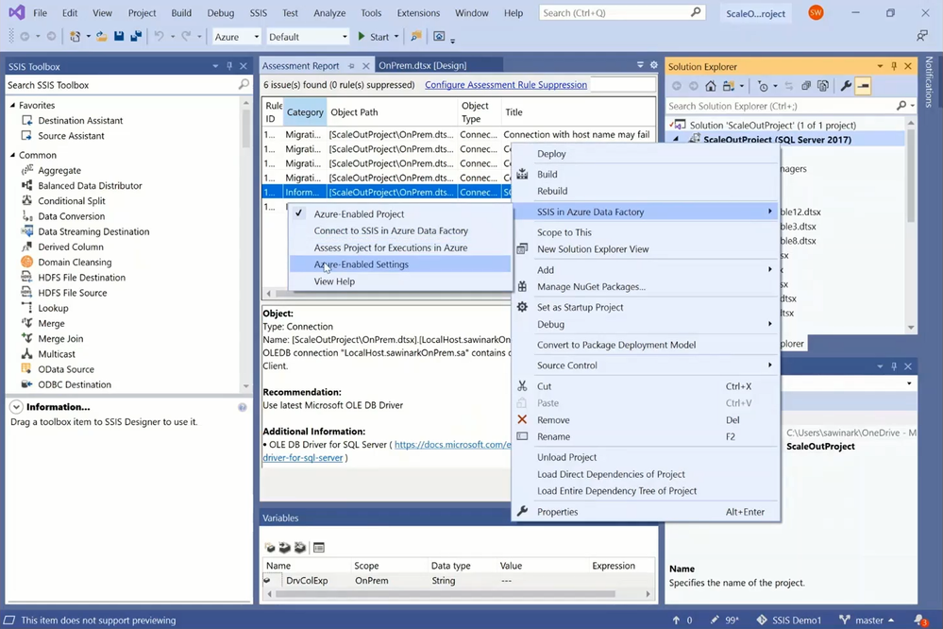Click the master branch in status bar

tap(866, 620)
